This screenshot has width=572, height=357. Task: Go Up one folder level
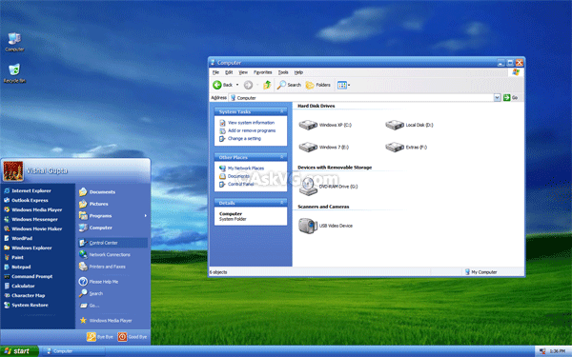pyautogui.click(x=267, y=85)
